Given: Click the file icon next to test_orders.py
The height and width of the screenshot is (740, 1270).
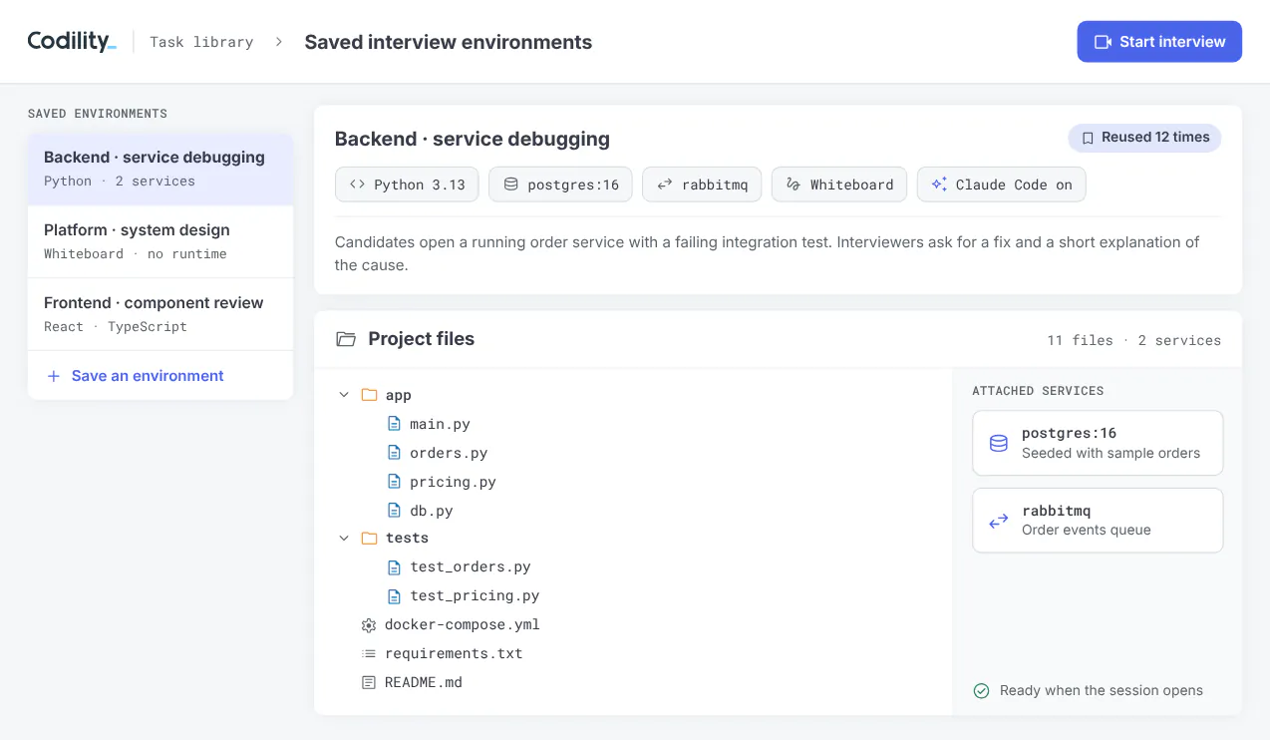Looking at the screenshot, I should click(x=394, y=566).
